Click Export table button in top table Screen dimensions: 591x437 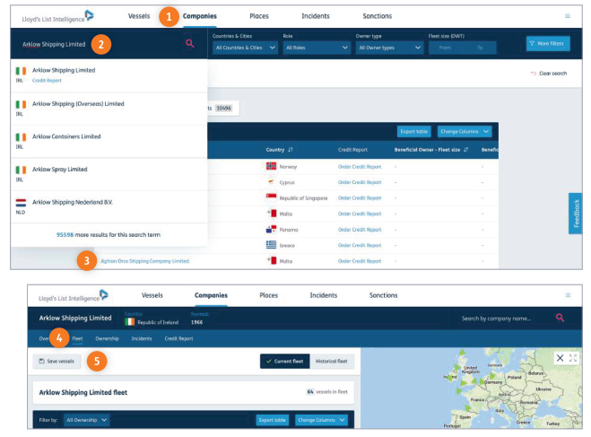(413, 131)
